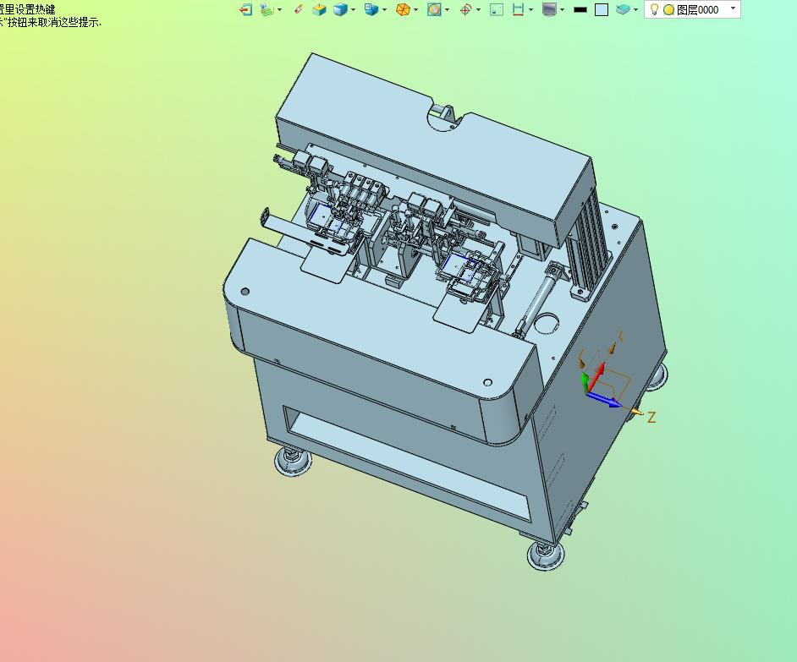Click the blue Z axis arrow of triad

605,399
